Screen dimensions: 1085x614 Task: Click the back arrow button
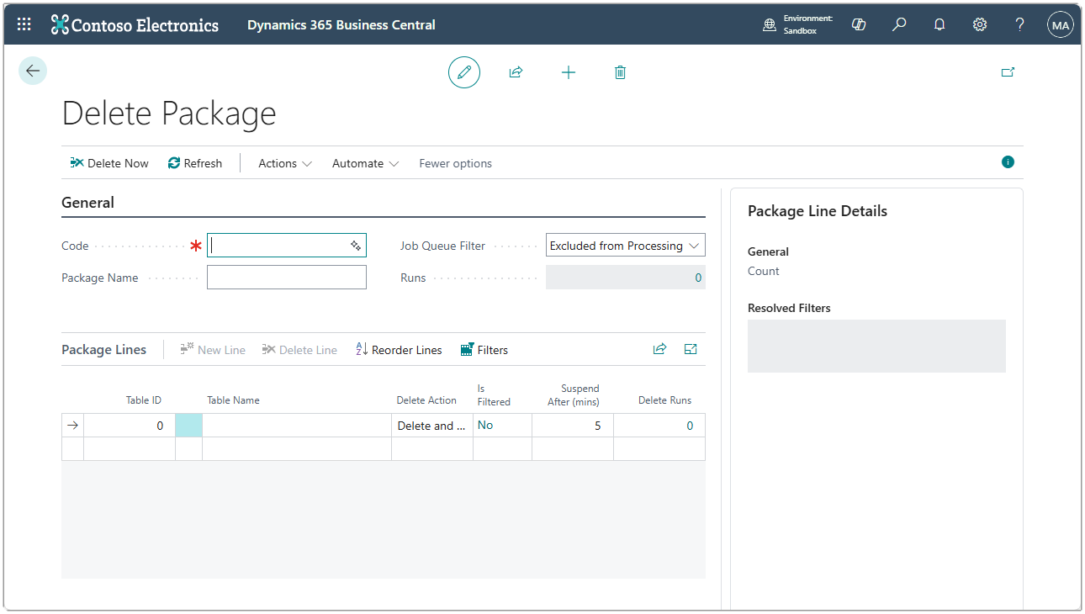coord(33,71)
